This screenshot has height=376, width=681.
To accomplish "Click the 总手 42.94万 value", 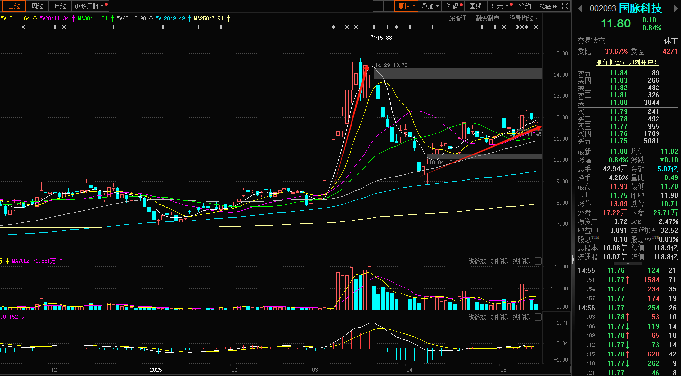I will point(615,169).
